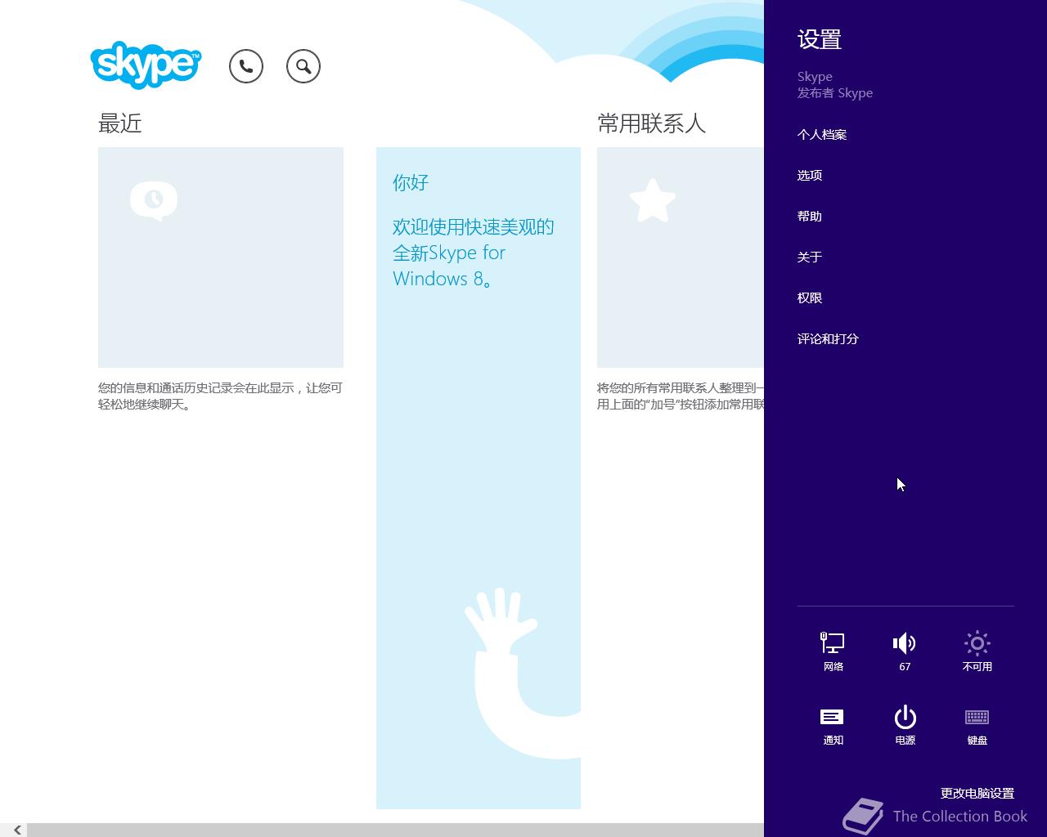Viewport: 1047px width, 837px height.
Task: Click the 设置 pane title
Action: click(820, 39)
